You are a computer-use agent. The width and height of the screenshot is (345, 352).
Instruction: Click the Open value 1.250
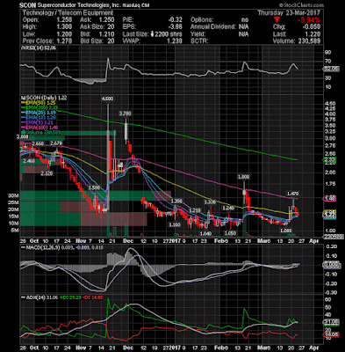(x=63, y=20)
